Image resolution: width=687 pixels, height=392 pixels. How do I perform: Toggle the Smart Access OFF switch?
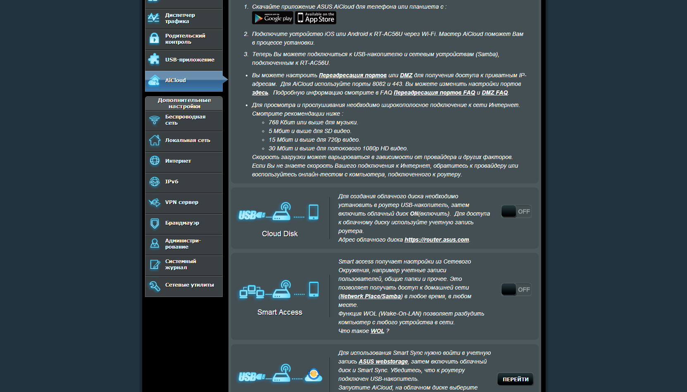[x=516, y=290]
